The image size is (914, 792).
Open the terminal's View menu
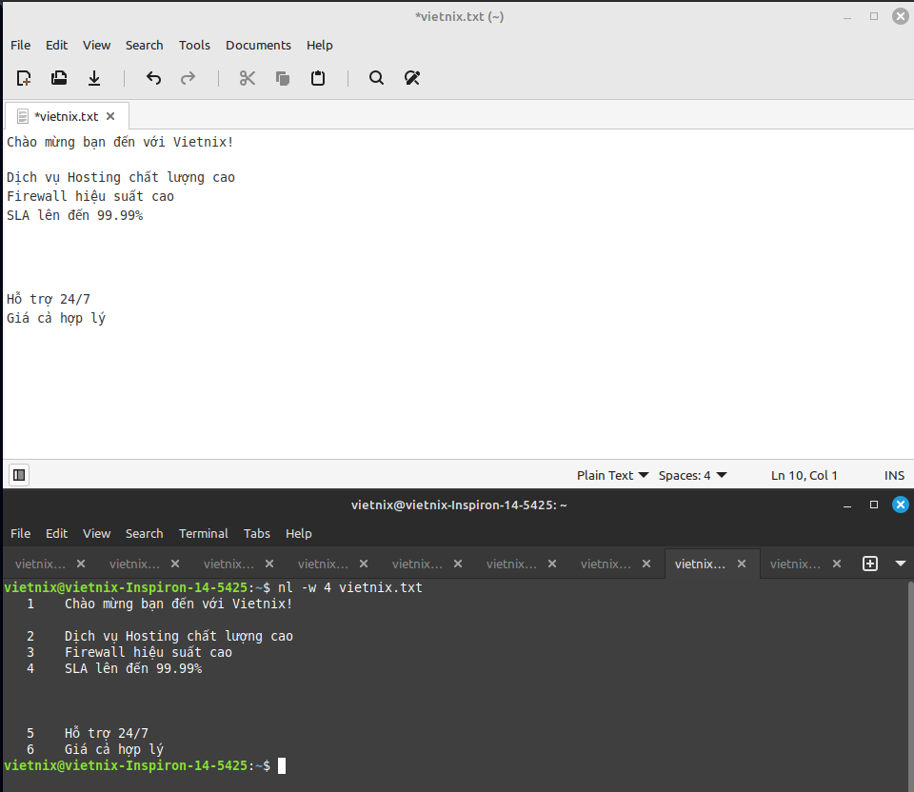[96, 533]
